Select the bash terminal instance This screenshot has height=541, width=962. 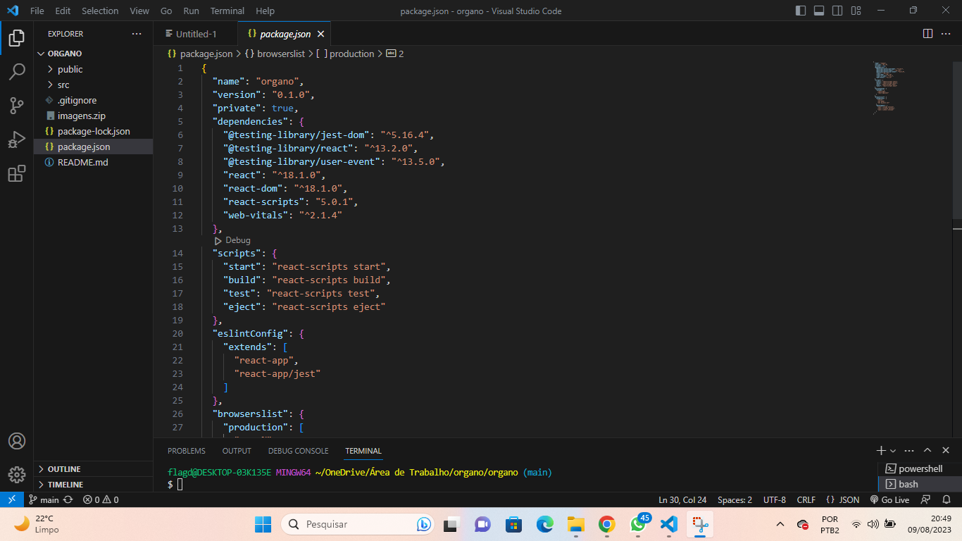920,484
